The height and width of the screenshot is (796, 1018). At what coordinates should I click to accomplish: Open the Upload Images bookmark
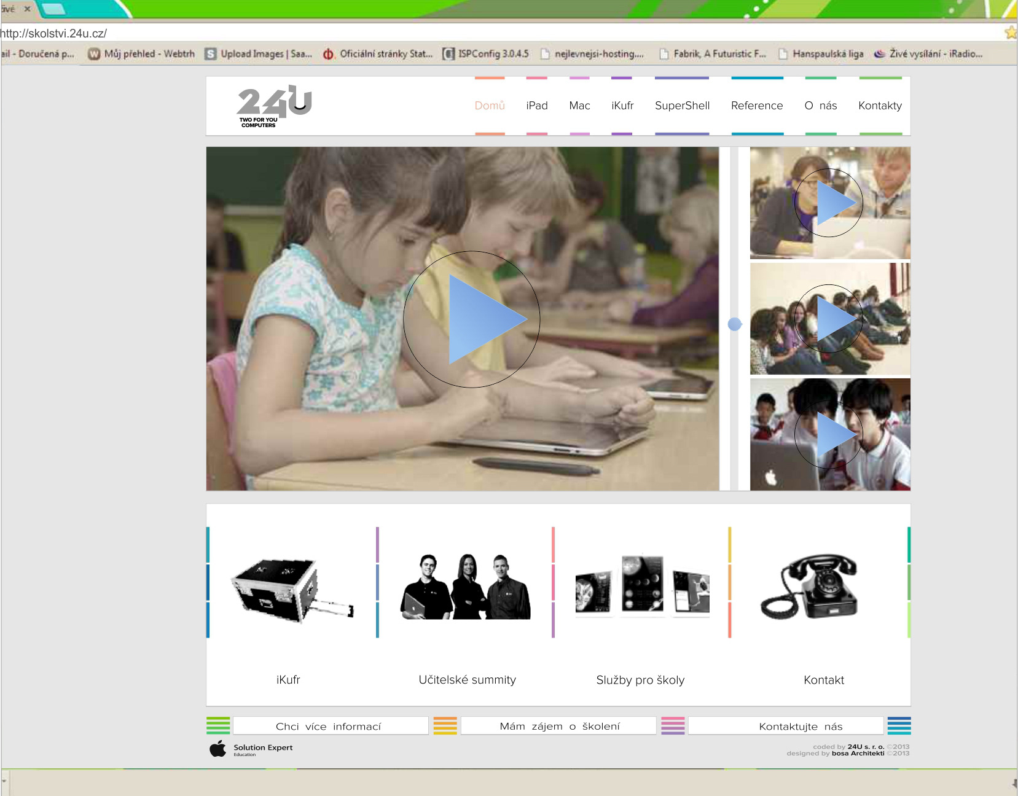coord(259,54)
